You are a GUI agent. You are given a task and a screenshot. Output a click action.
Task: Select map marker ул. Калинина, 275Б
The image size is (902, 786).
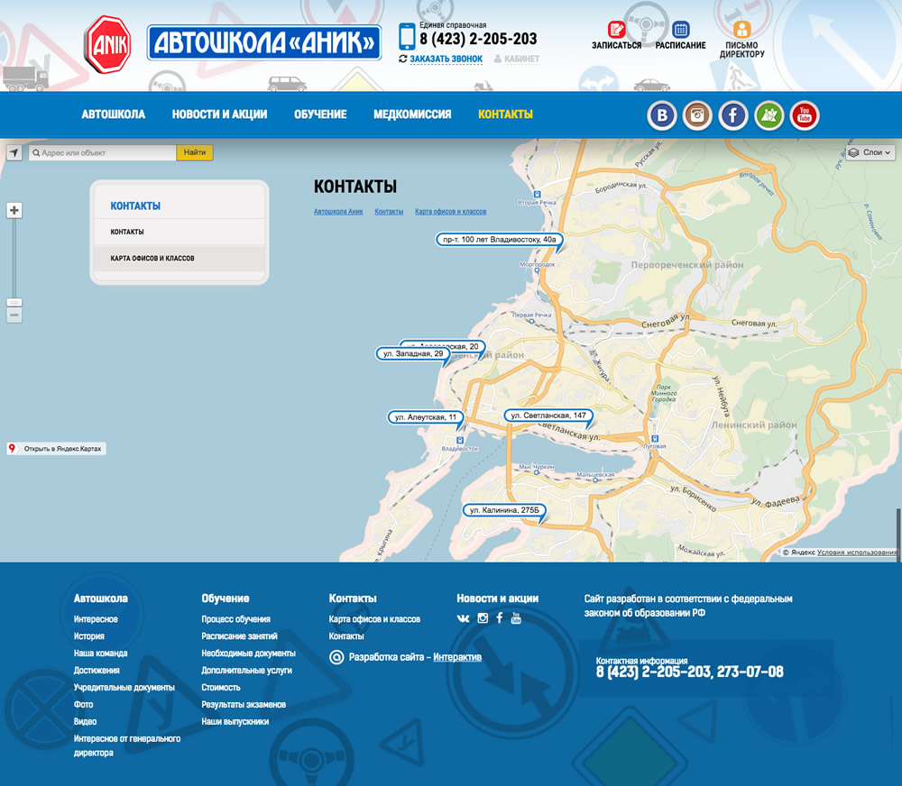coord(504,510)
